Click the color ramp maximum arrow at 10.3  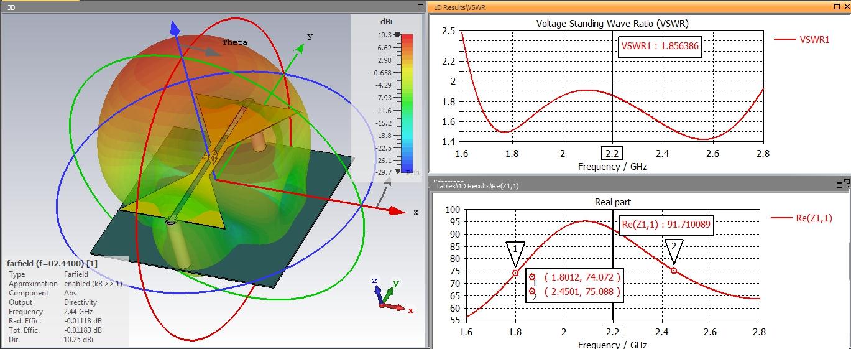point(398,35)
